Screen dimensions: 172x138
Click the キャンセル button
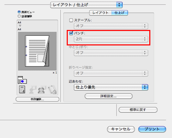click(121, 129)
